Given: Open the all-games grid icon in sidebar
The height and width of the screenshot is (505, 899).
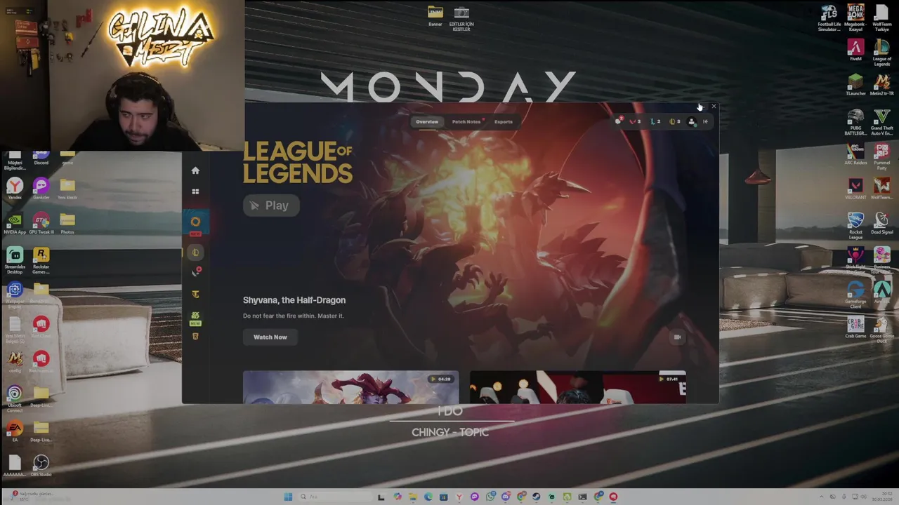Looking at the screenshot, I should (195, 191).
